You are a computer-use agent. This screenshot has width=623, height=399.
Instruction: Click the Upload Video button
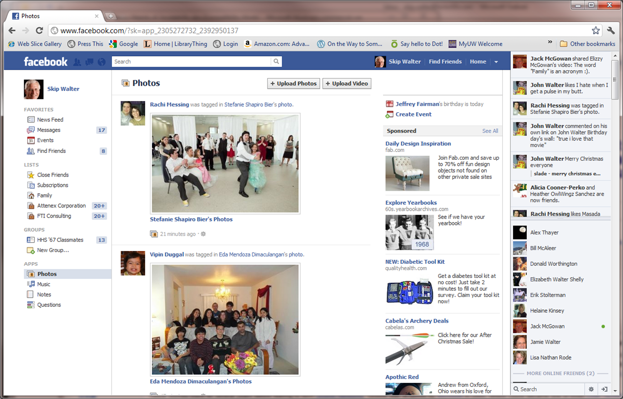click(x=346, y=83)
